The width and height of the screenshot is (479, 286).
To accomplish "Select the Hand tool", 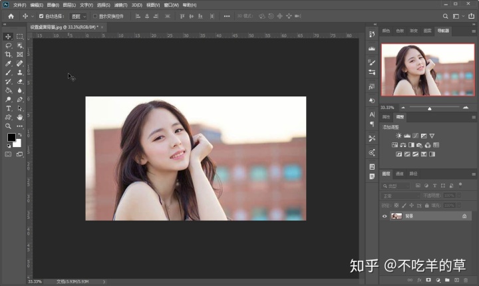I will pos(20,117).
